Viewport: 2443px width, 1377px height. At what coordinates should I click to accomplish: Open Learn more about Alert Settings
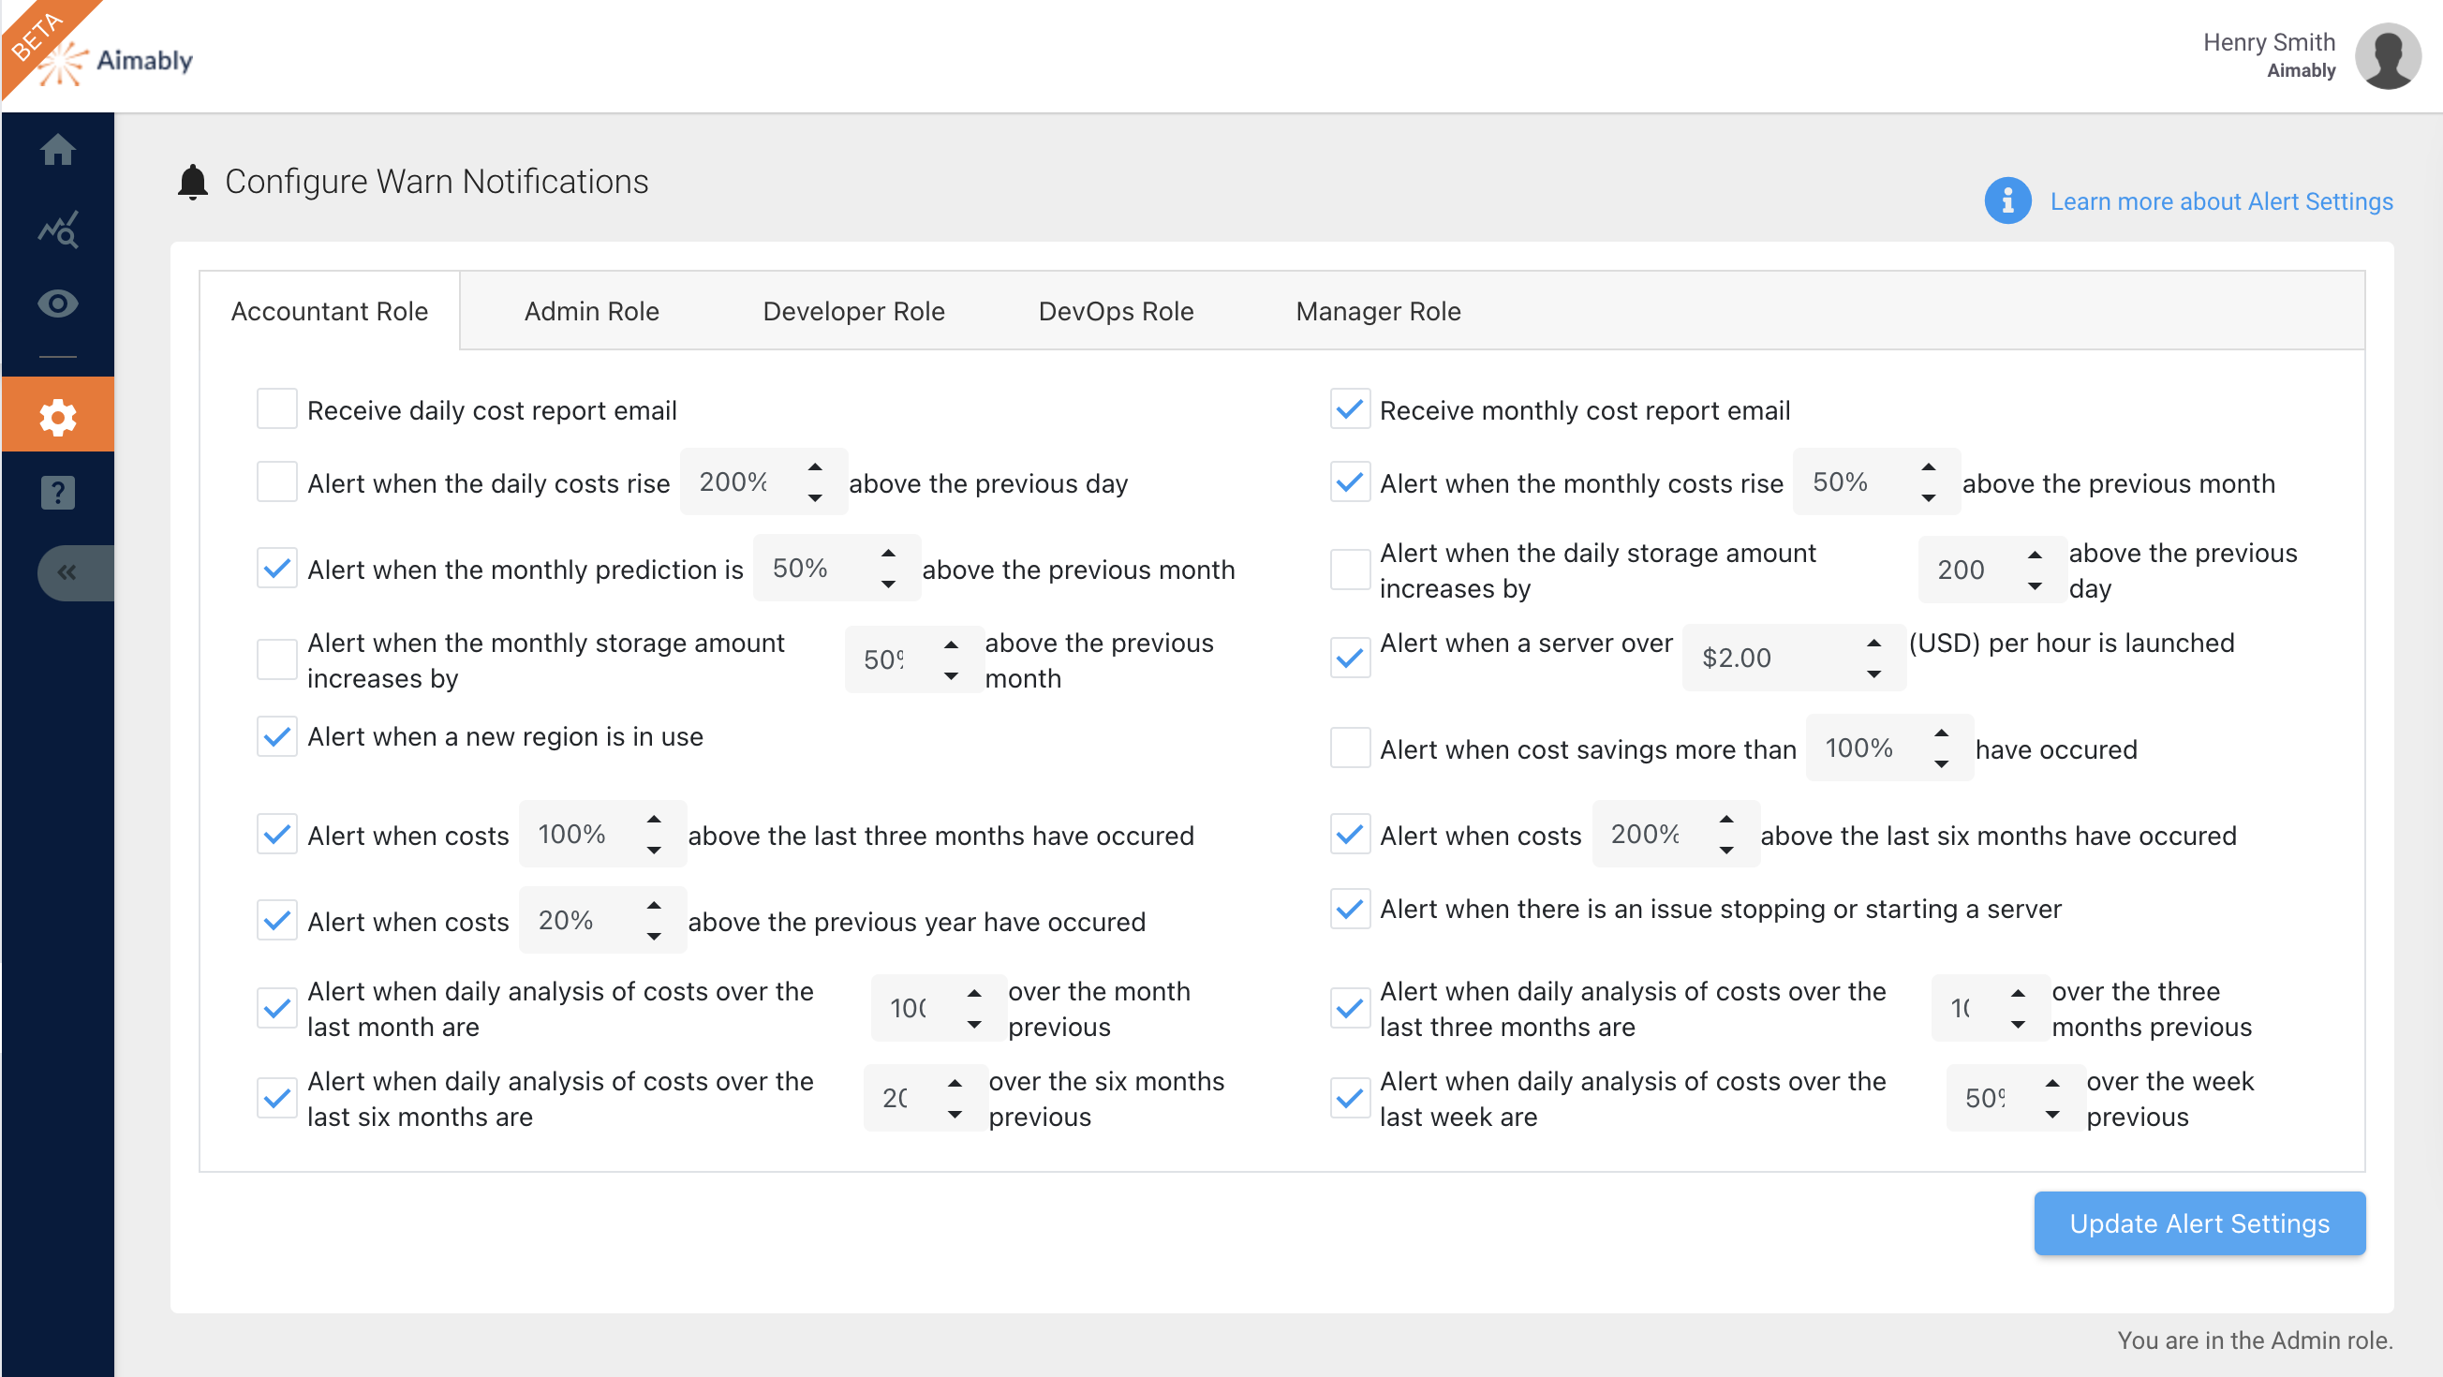click(x=2221, y=201)
